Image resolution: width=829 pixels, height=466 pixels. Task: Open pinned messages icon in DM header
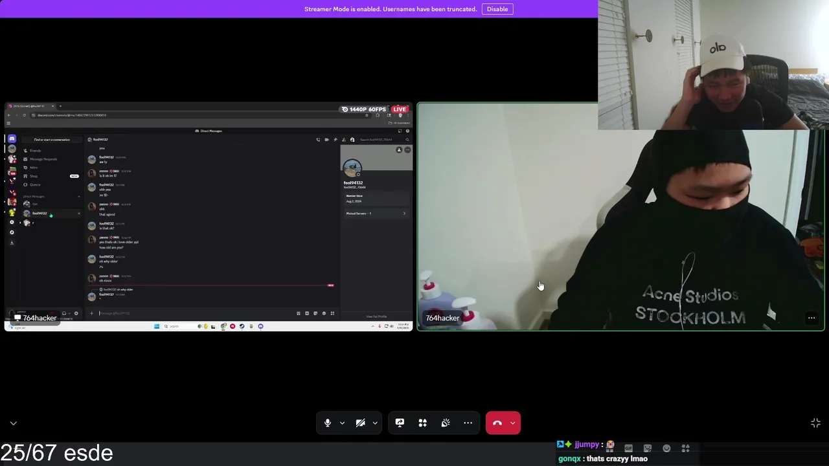pos(335,140)
